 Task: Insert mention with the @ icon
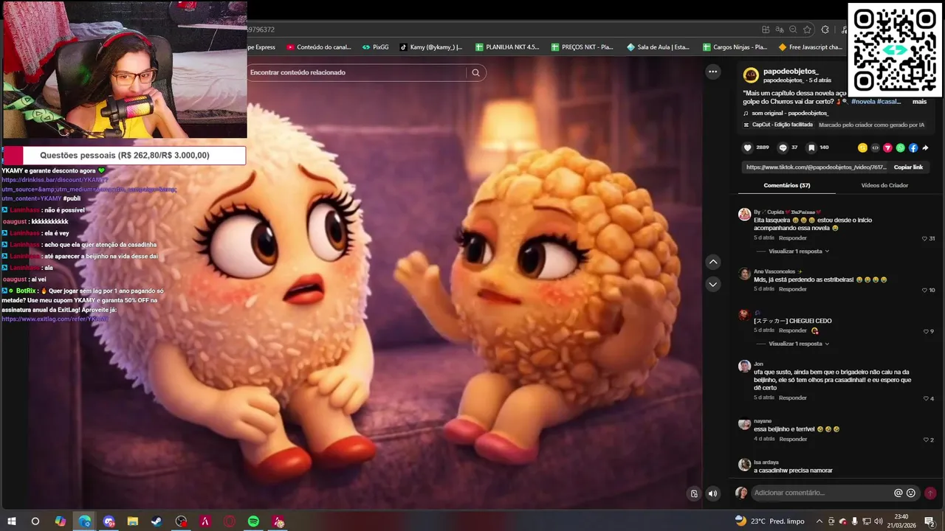point(898,493)
